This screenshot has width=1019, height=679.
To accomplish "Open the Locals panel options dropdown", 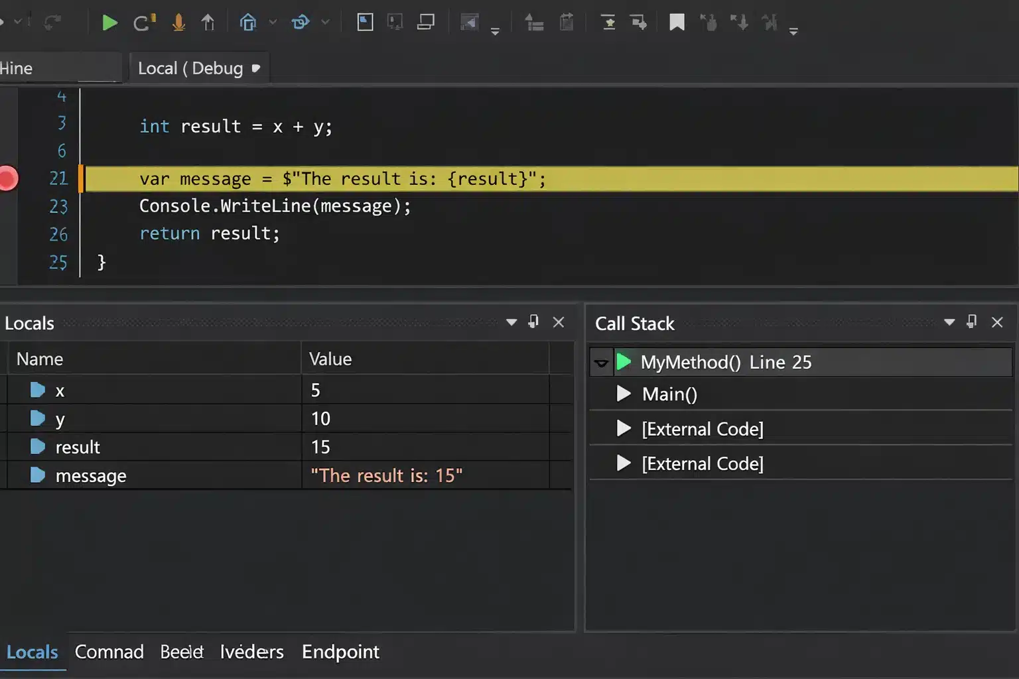I will pyautogui.click(x=511, y=322).
